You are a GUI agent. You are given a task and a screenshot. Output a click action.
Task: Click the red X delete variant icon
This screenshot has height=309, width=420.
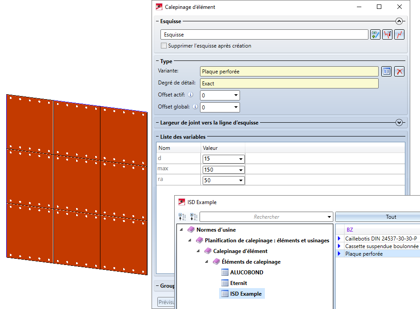click(399, 72)
